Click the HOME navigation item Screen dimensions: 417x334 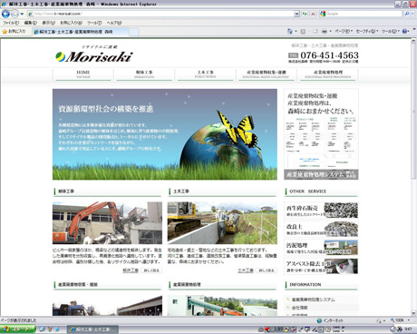click(83, 74)
